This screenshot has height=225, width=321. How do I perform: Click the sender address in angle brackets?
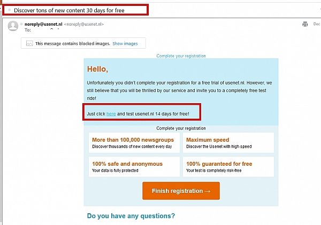(x=84, y=24)
